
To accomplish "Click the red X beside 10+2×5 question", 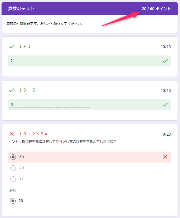I will [12, 134].
